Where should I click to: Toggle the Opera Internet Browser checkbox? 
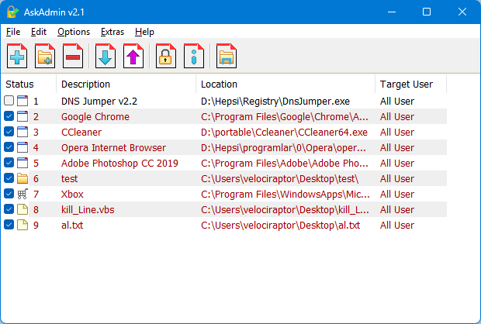tap(9, 146)
